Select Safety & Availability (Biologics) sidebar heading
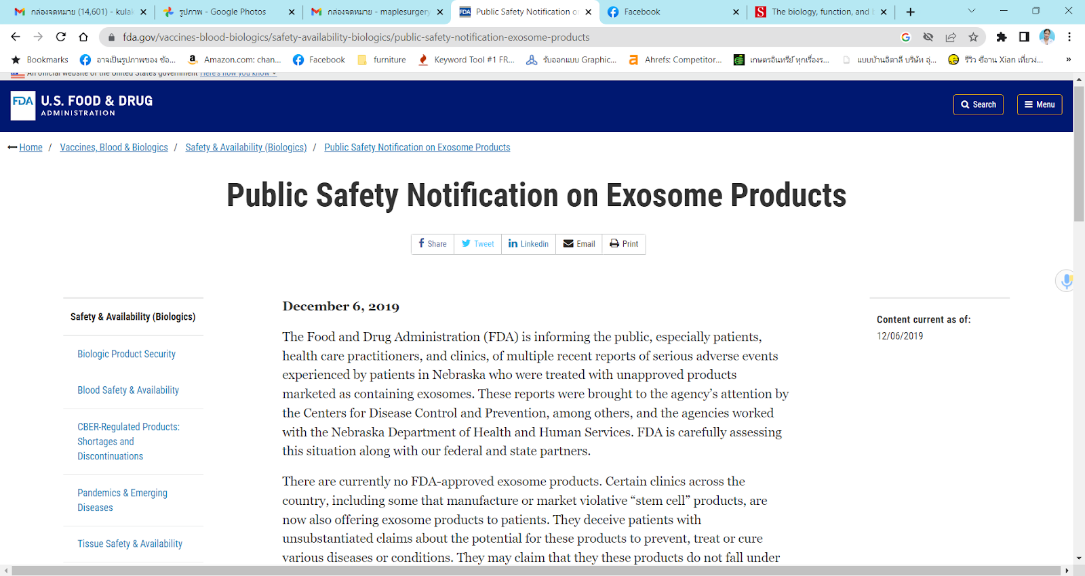Screen dimensions: 1085x576 (x=133, y=316)
